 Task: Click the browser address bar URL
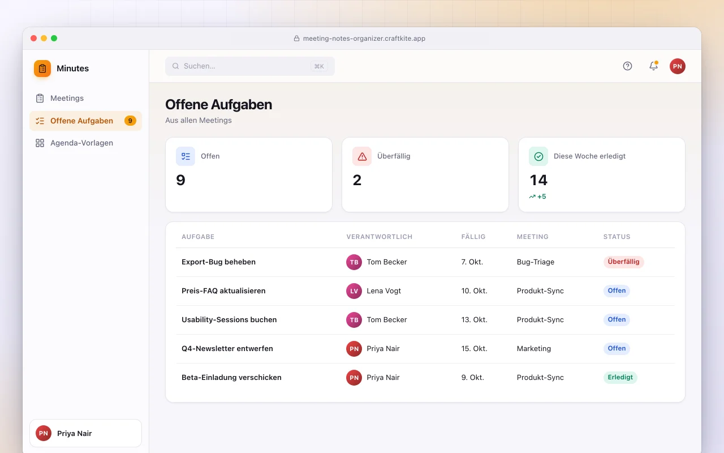pyautogui.click(x=364, y=39)
